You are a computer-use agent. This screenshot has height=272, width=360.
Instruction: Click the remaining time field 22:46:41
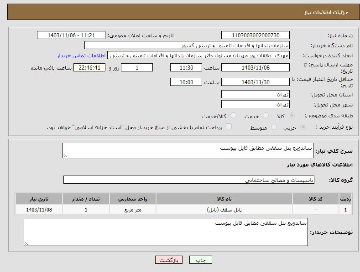89,67
